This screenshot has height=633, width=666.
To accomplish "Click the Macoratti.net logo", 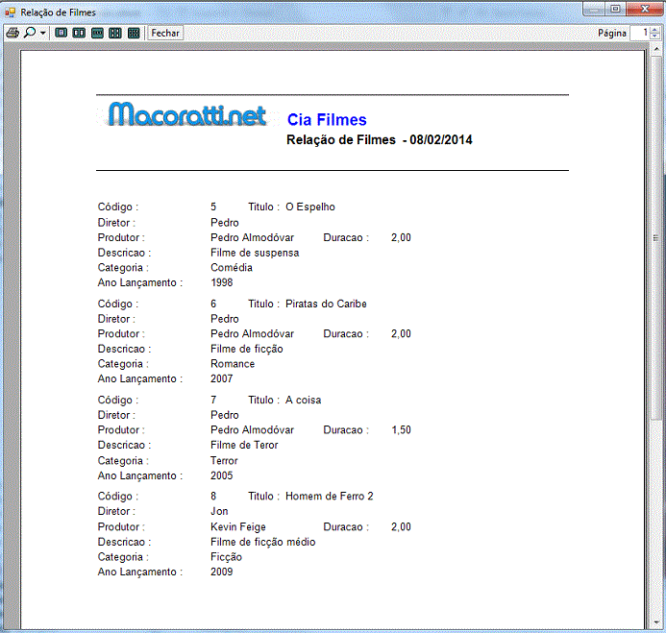I will point(187,113).
